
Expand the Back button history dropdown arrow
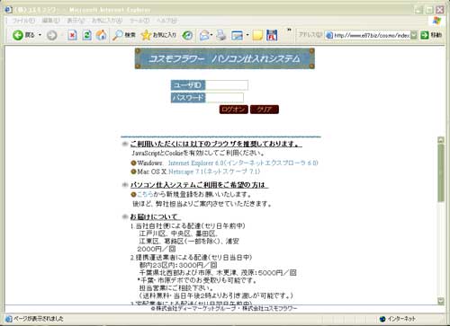[x=40, y=35]
